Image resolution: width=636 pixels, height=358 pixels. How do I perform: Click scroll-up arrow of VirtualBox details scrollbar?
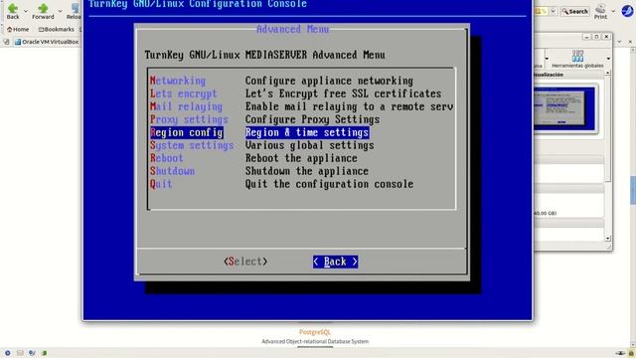point(607,73)
